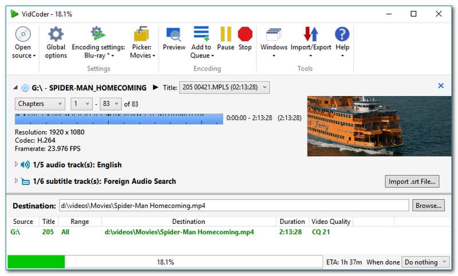This screenshot has width=458, height=276.
Task: Open Global options gear icon
Action: [56, 34]
